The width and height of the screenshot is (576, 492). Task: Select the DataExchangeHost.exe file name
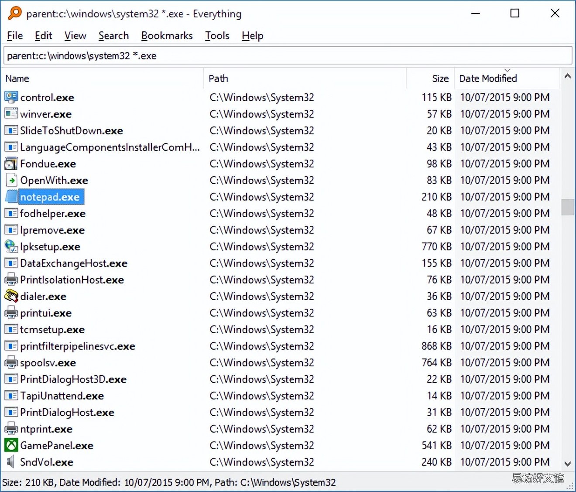click(74, 263)
